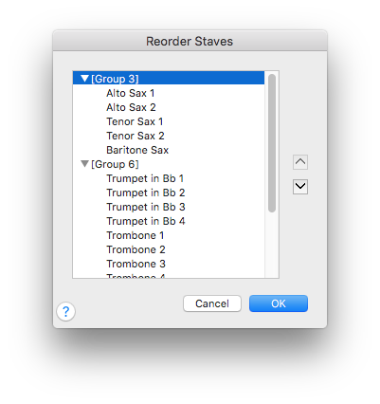Click the move down arrow button

coord(300,187)
